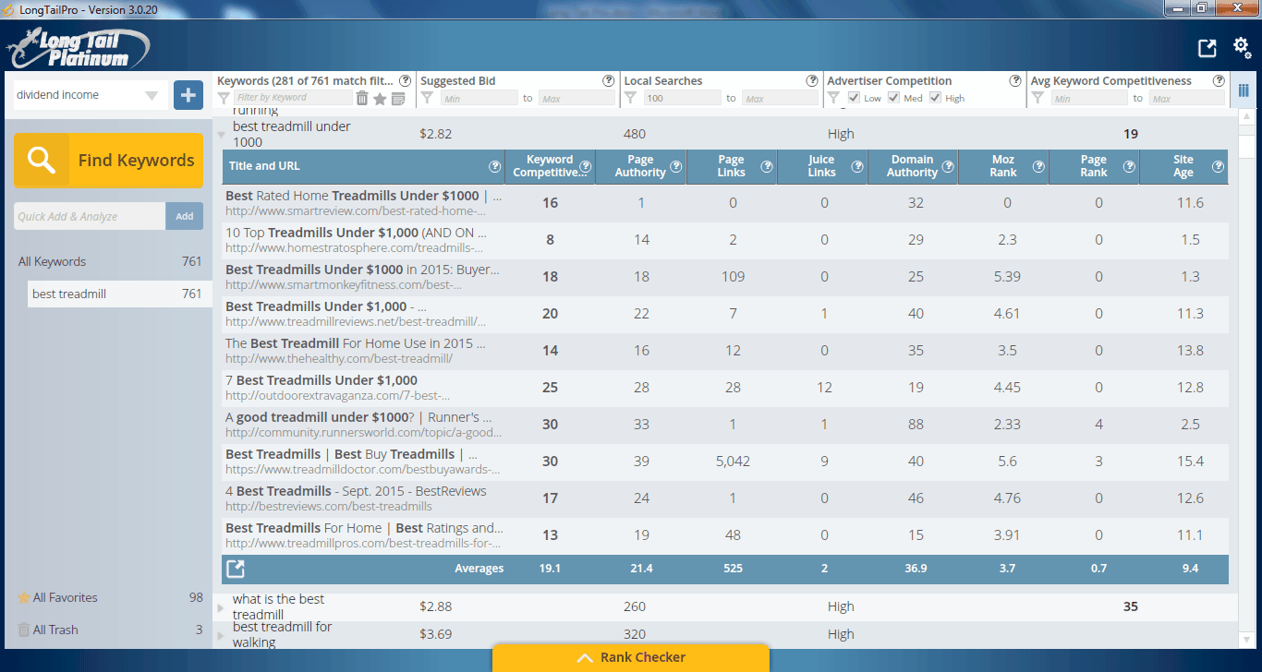The height and width of the screenshot is (672, 1262).
Task: Open the settings gears icon
Action: (1243, 47)
